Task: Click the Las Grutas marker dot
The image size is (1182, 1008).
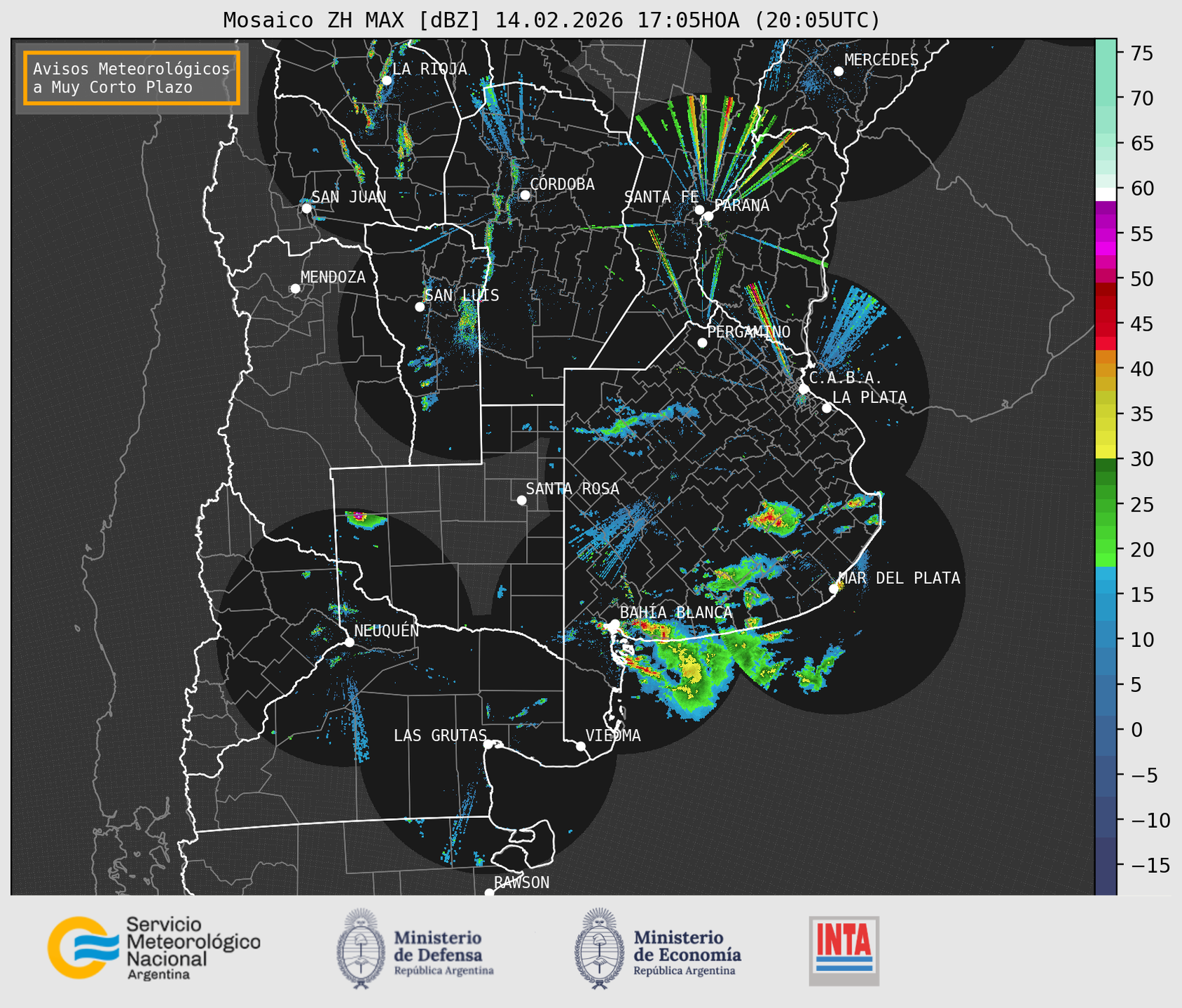Action: [488, 744]
